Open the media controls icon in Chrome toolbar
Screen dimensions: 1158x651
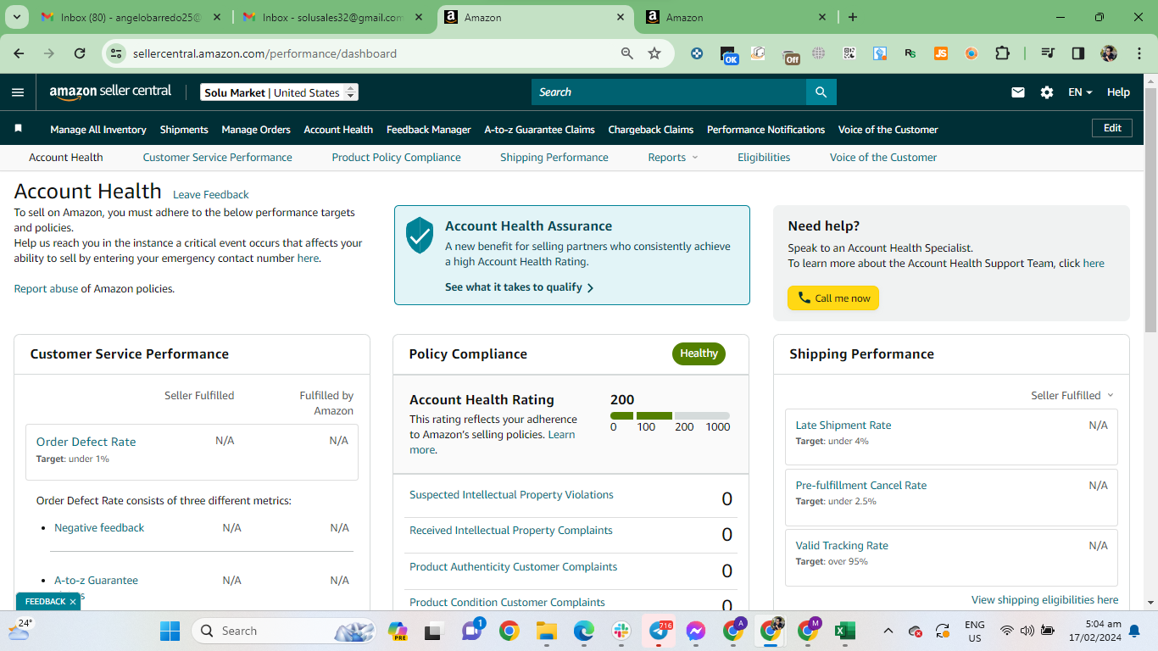[x=1049, y=53]
